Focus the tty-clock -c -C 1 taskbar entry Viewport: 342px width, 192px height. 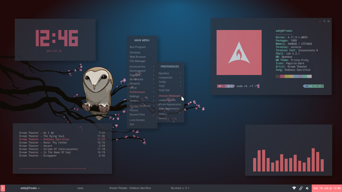[180, 188]
